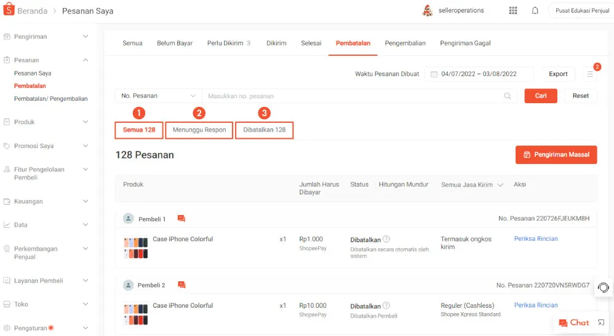Open the list menu icon beside Export

coord(590,74)
